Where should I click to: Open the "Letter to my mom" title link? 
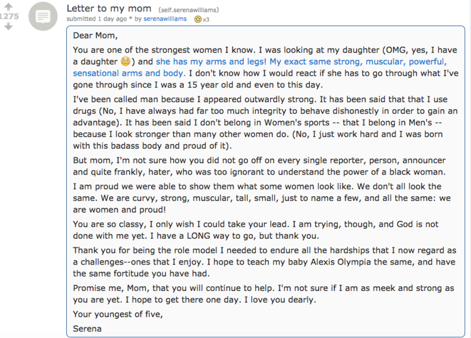(x=109, y=8)
